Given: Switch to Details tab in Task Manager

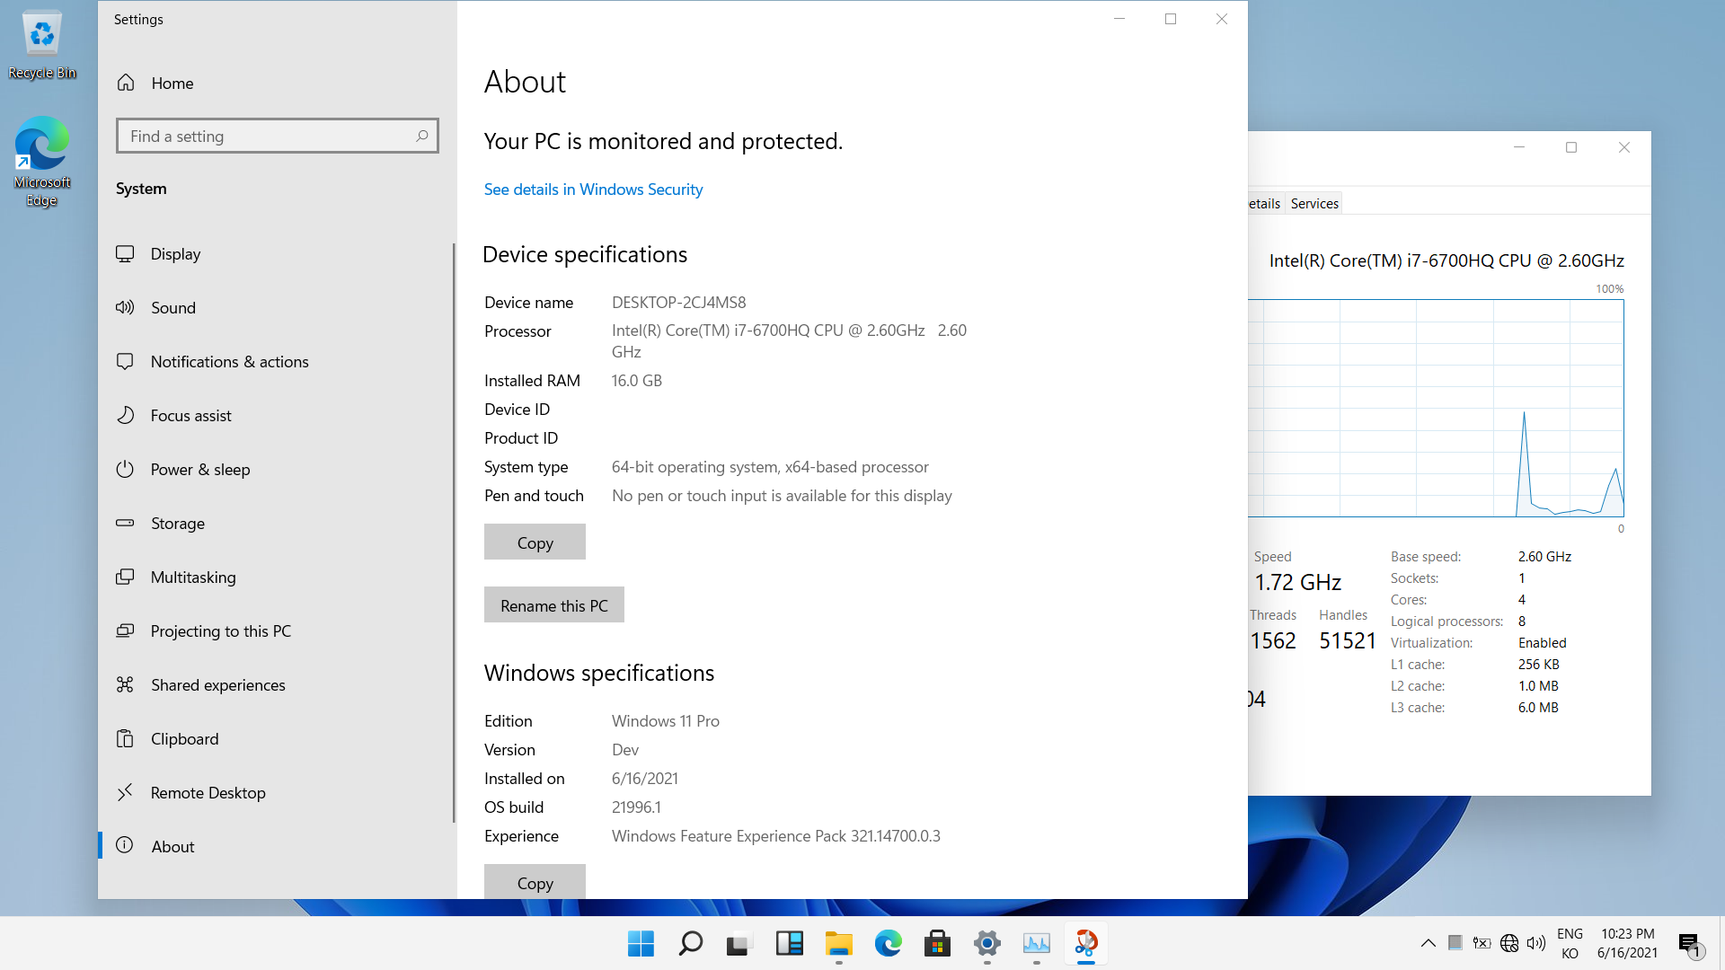Looking at the screenshot, I should (x=1265, y=204).
